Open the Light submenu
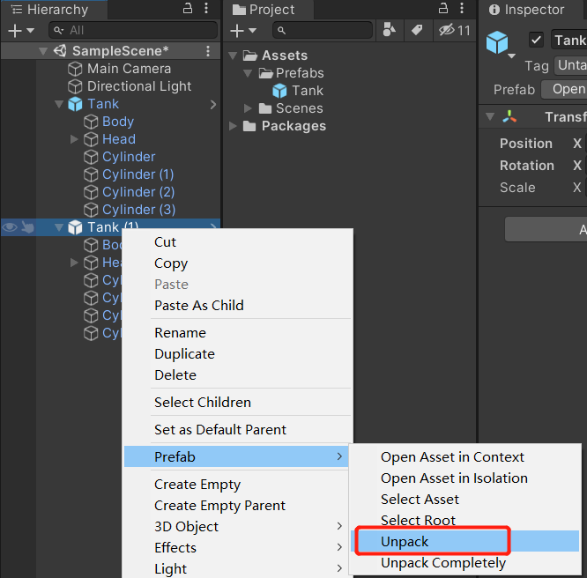Screen dimensions: 587x578 tap(236, 568)
